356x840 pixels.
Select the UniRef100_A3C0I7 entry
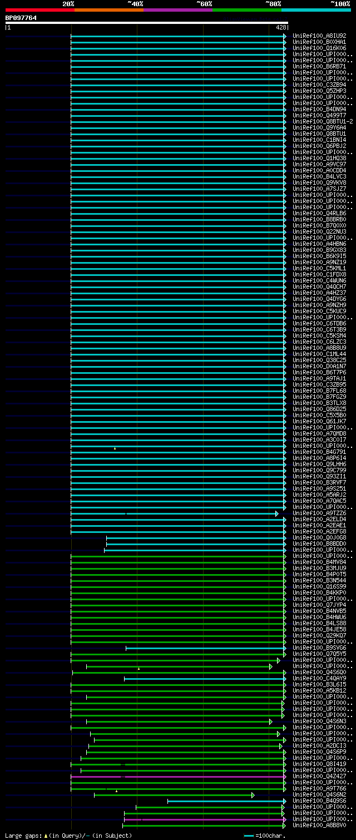[x=319, y=440]
